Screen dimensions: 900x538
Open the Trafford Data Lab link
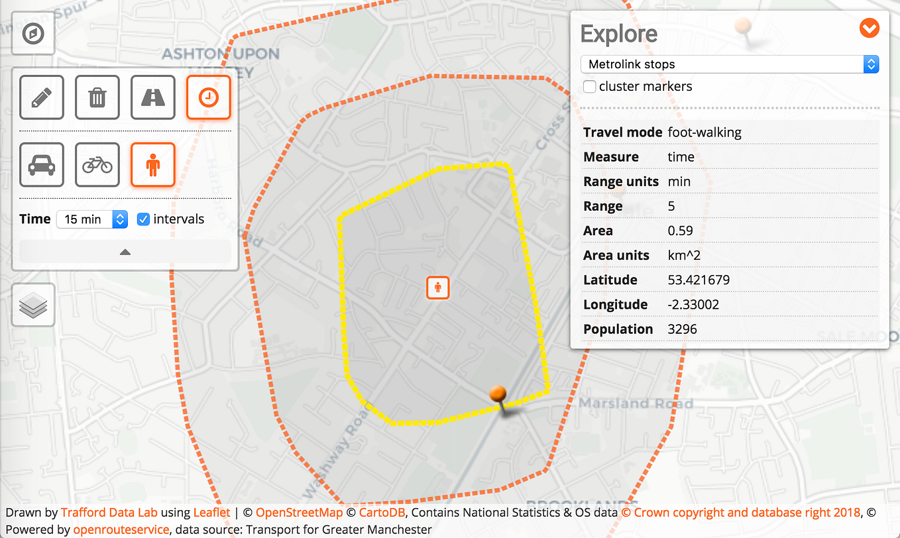coord(109,512)
